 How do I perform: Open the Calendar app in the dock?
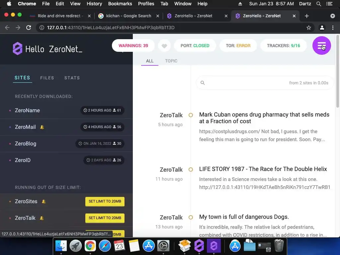click(x=119, y=246)
